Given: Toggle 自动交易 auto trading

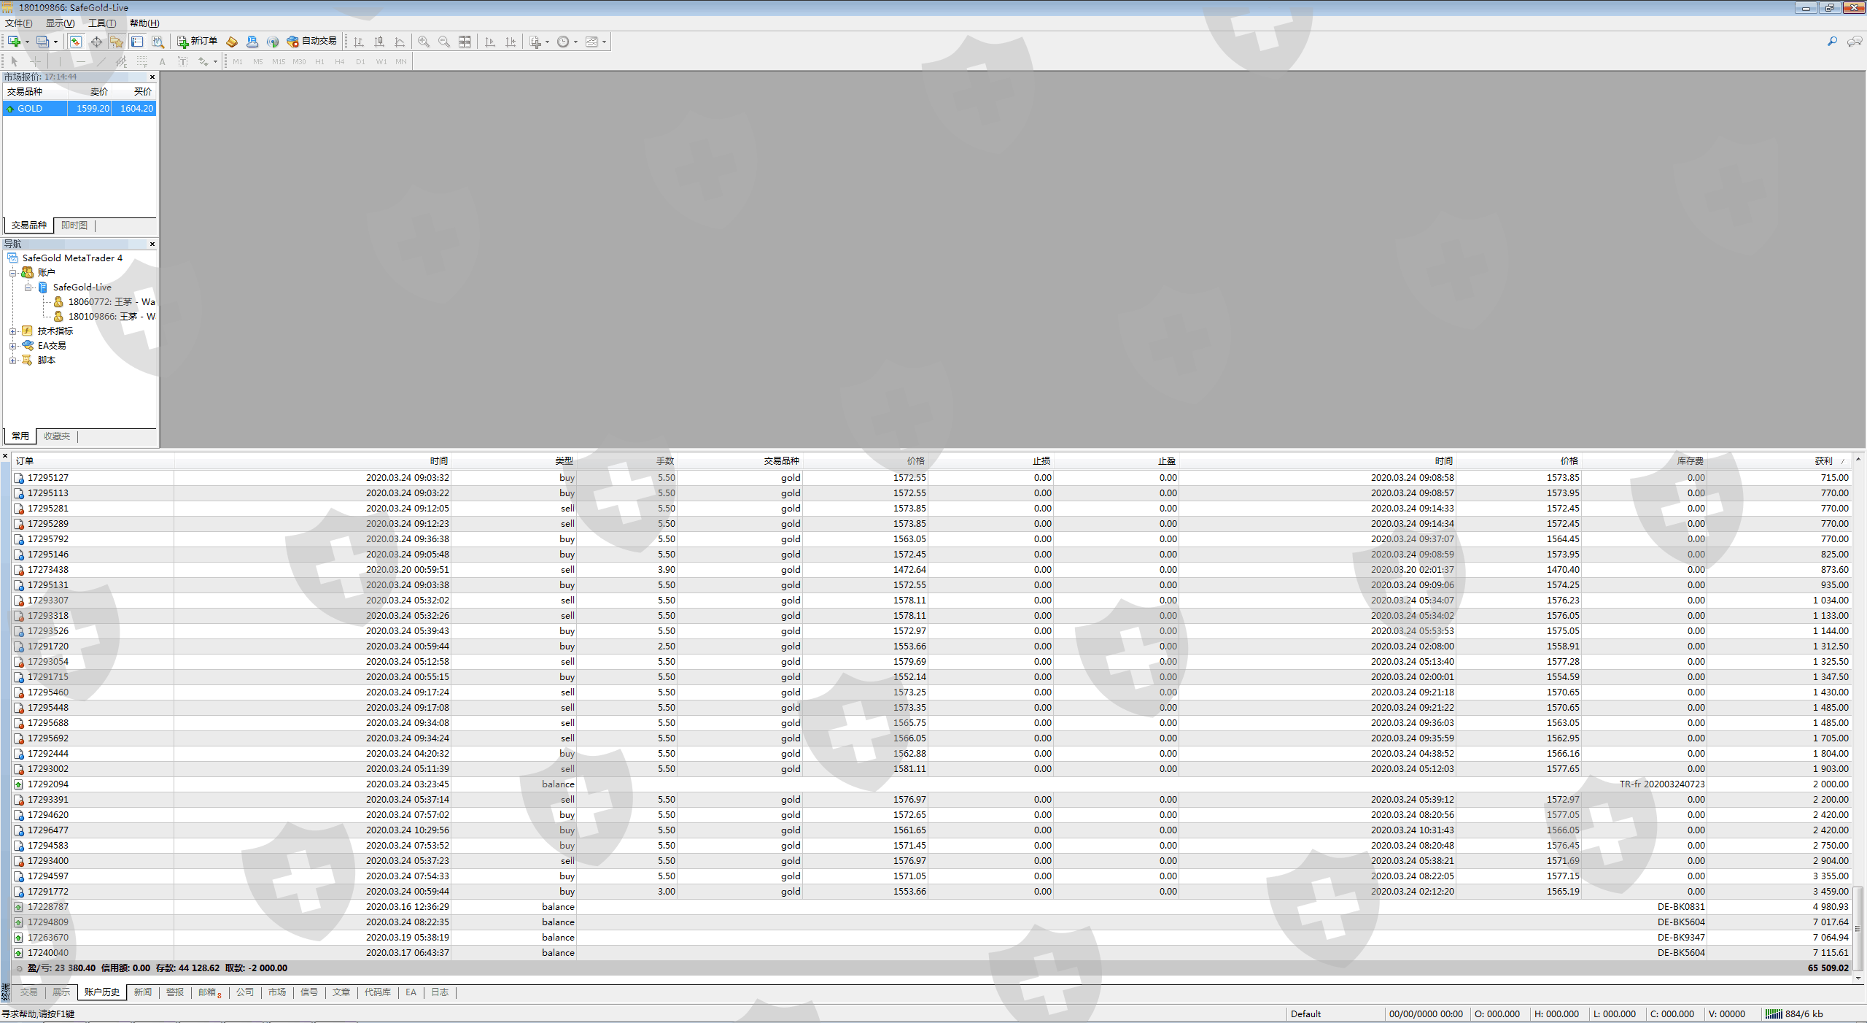Looking at the screenshot, I should click(x=312, y=42).
